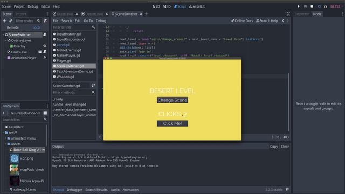Go to previous edited script arrow
This screenshot has height=194, width=345.
point(283,20)
